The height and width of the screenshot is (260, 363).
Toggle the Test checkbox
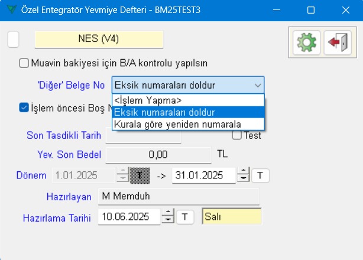click(236, 135)
